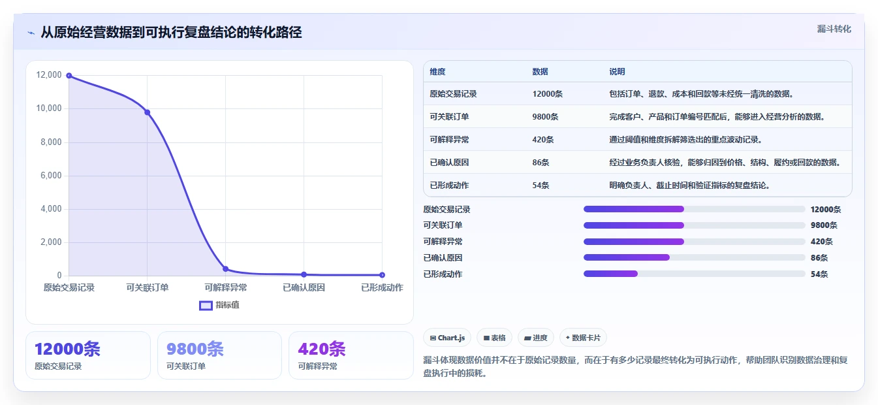This screenshot has width=878, height=405.
Task: Click the 已形成动作 cell in the table
Action: pos(449,185)
